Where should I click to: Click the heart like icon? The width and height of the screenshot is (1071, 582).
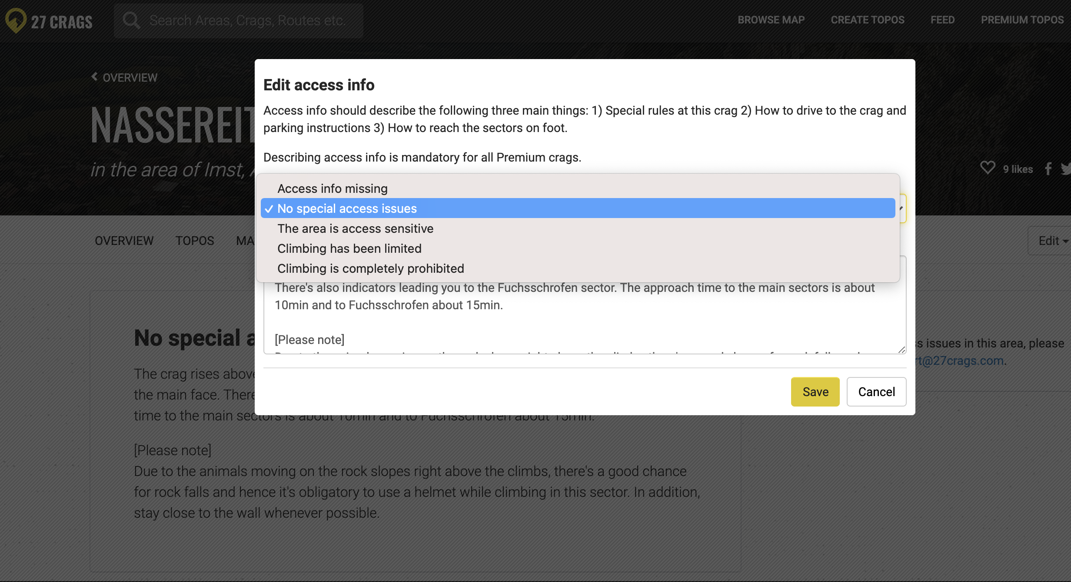pos(988,168)
